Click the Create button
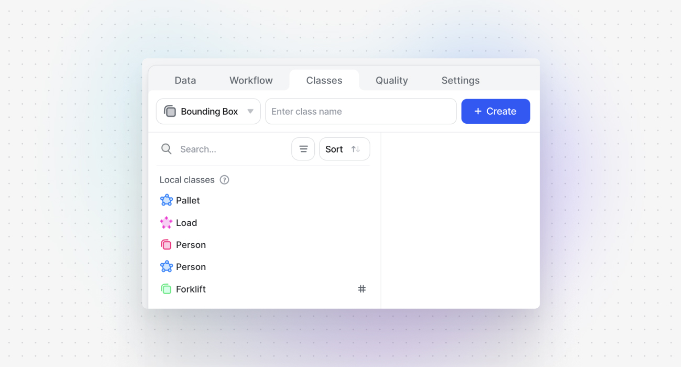The width and height of the screenshot is (681, 367). pos(496,111)
